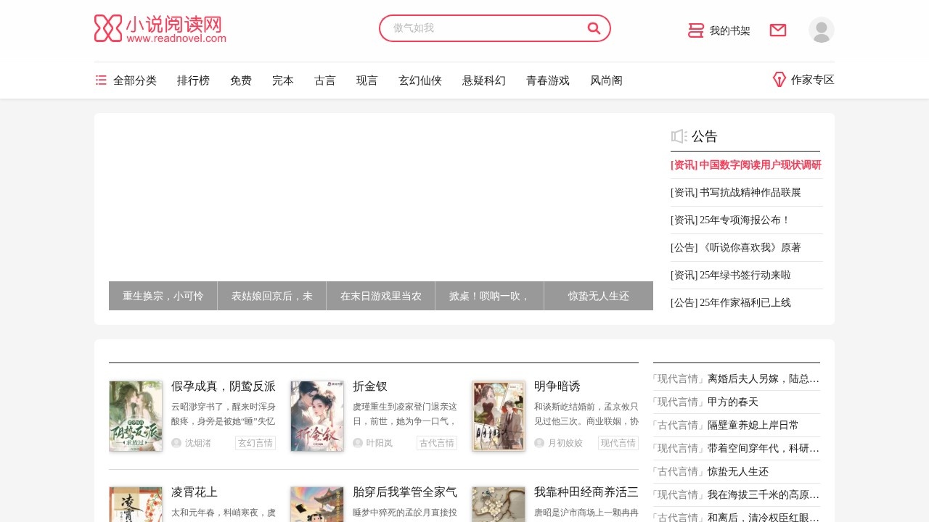929x522 pixels.
Task: Click the 小说阅读网 logo
Action: click(x=159, y=28)
